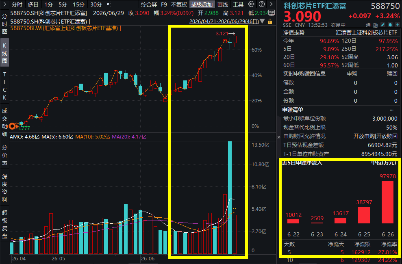Image resolution: width=402 pixels, height=264 pixels.
Task: Open the period dropdown after 30分
Action: (x=108, y=4)
